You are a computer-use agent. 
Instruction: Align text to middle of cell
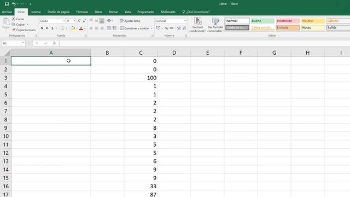[x=96, y=21]
